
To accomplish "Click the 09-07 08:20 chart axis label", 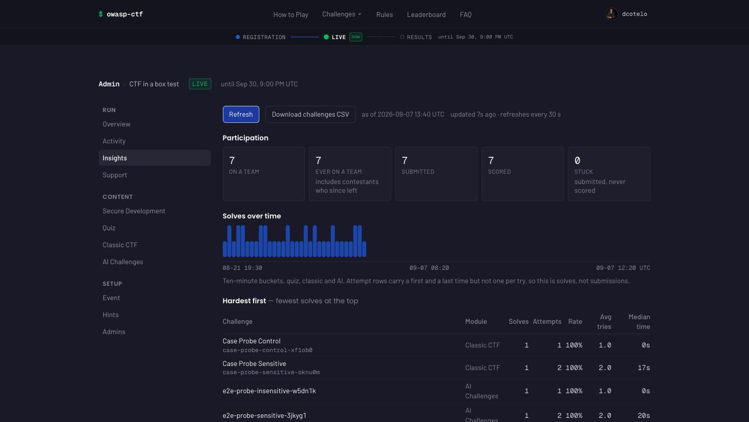I will (x=429, y=268).
